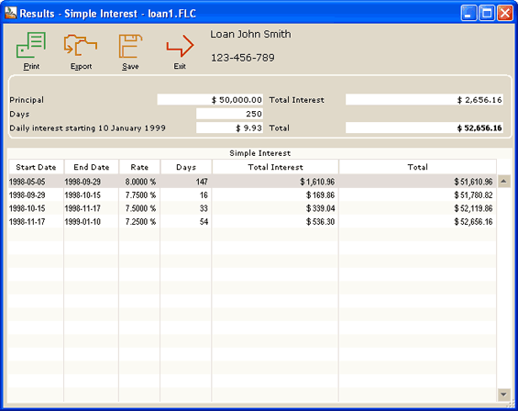The image size is (518, 411).
Task: Click the red Exit arrow icon
Action: pos(180,46)
